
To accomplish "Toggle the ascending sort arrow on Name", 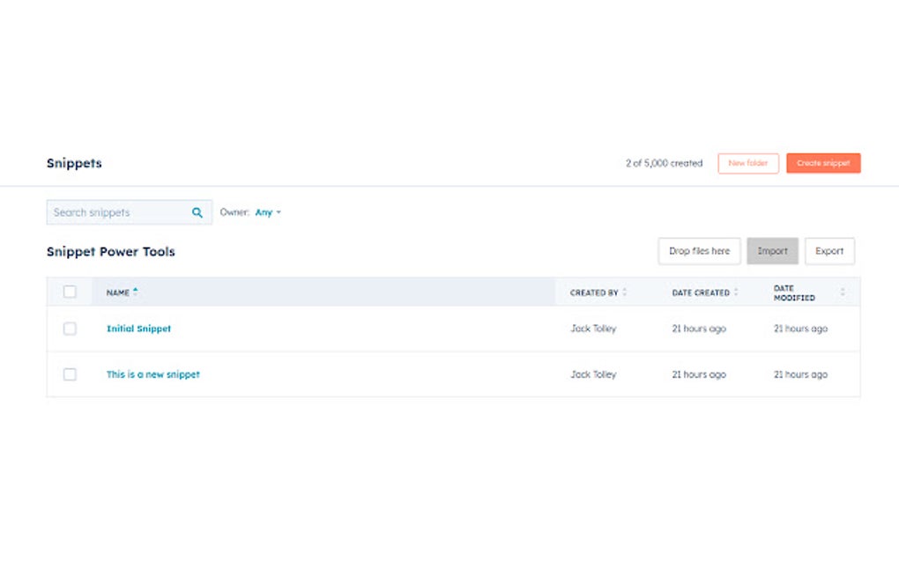I will (x=135, y=289).
